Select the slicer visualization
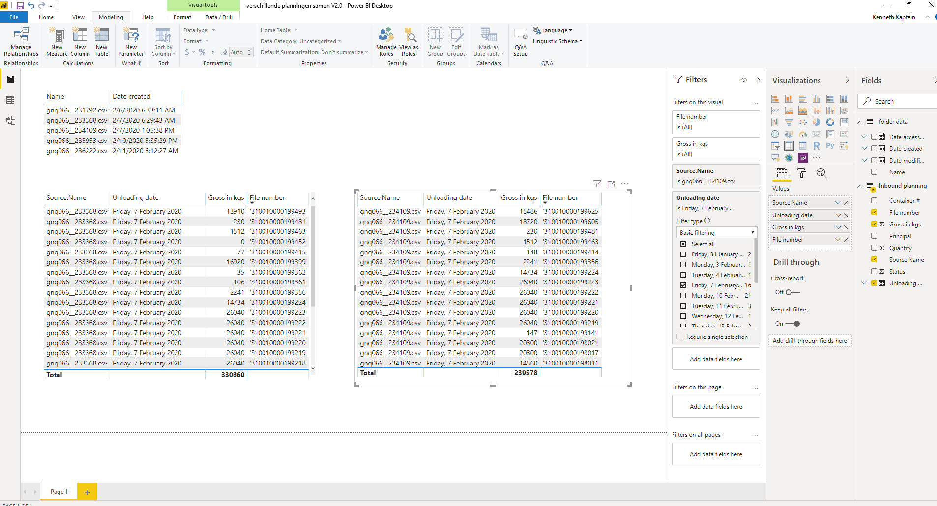The width and height of the screenshot is (937, 506). 775,146
